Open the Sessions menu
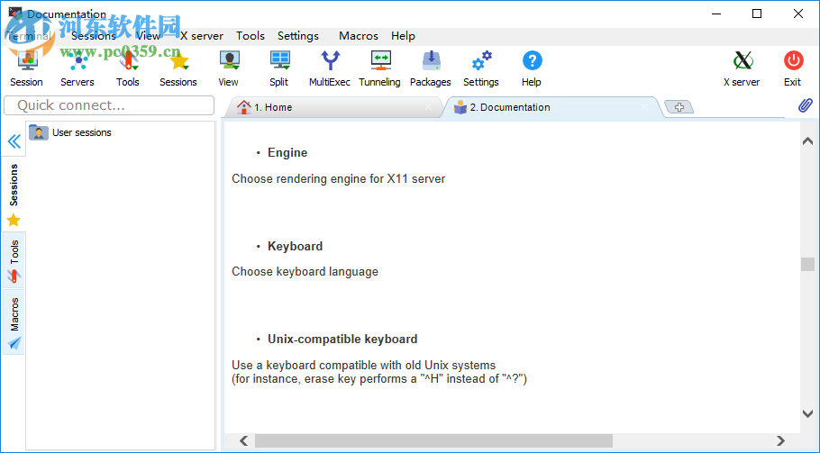This screenshot has width=820, height=453. pos(94,35)
